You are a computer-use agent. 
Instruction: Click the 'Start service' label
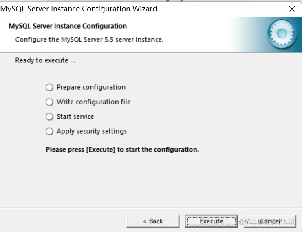(x=75, y=117)
